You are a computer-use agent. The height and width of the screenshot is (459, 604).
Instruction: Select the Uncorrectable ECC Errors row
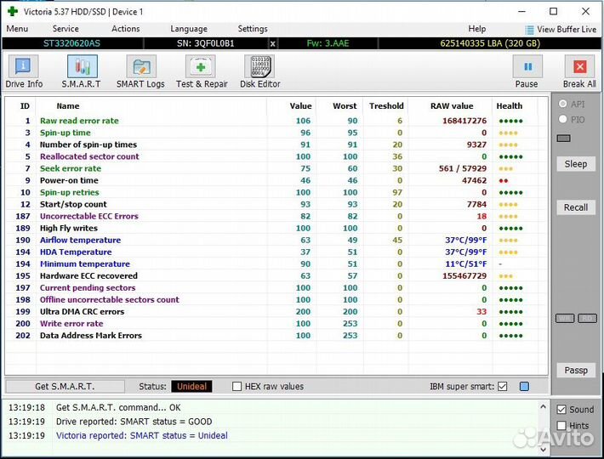(276, 216)
